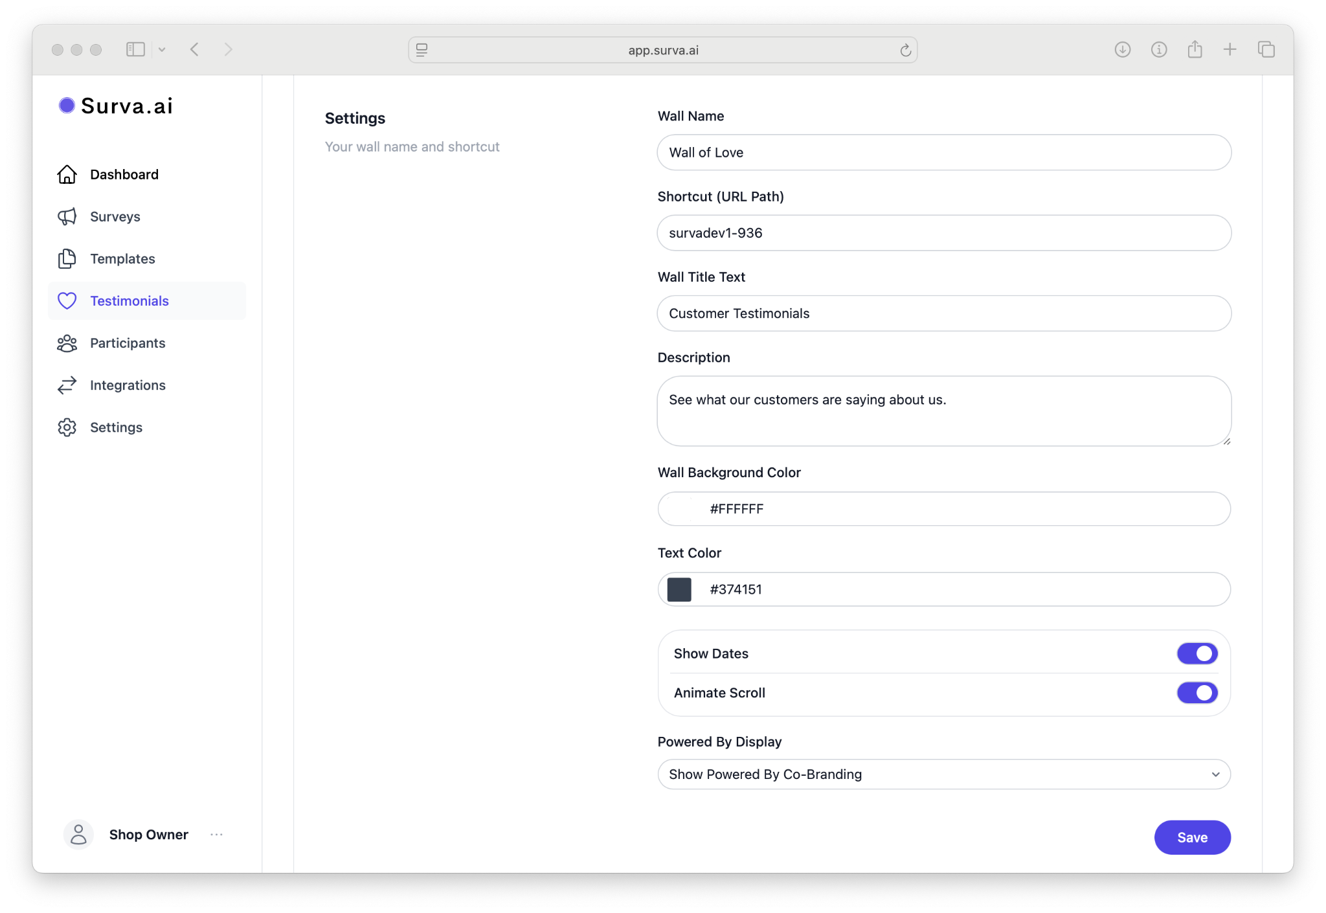This screenshot has height=913, width=1326.
Task: Click the Integrations arrows icon
Action: tap(67, 385)
